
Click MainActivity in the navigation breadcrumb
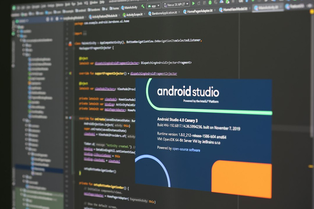(129, 8)
